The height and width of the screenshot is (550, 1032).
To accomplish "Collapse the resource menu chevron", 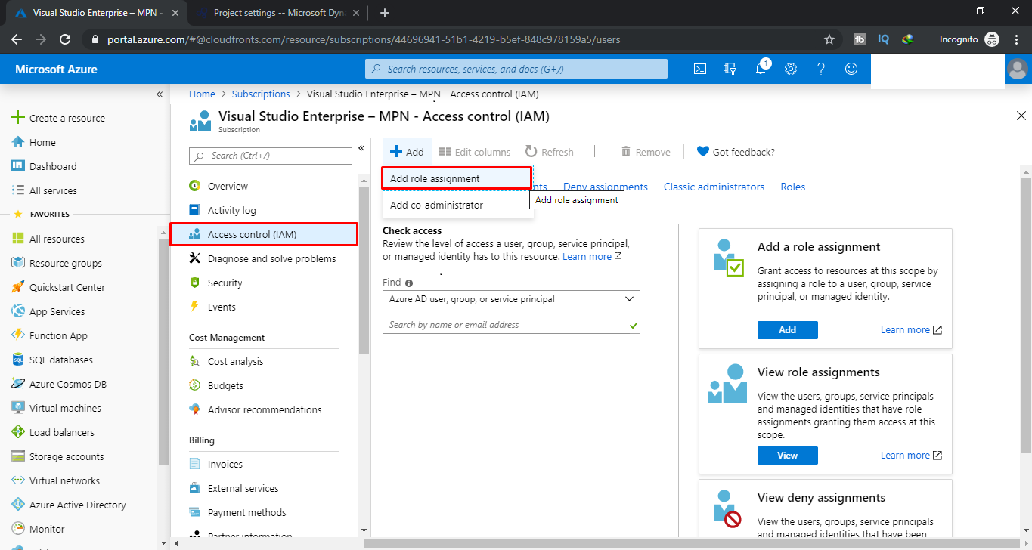I will pyautogui.click(x=361, y=148).
